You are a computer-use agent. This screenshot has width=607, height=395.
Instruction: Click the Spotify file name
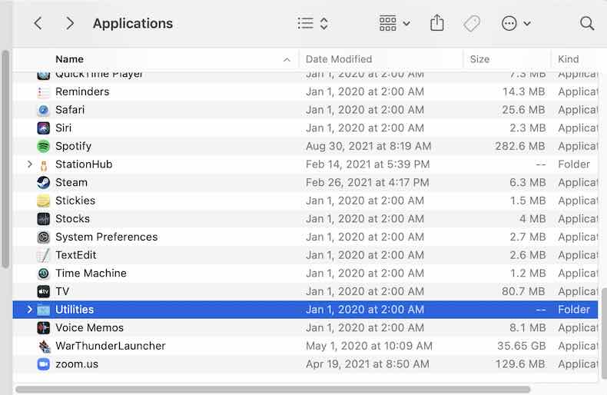(73, 146)
